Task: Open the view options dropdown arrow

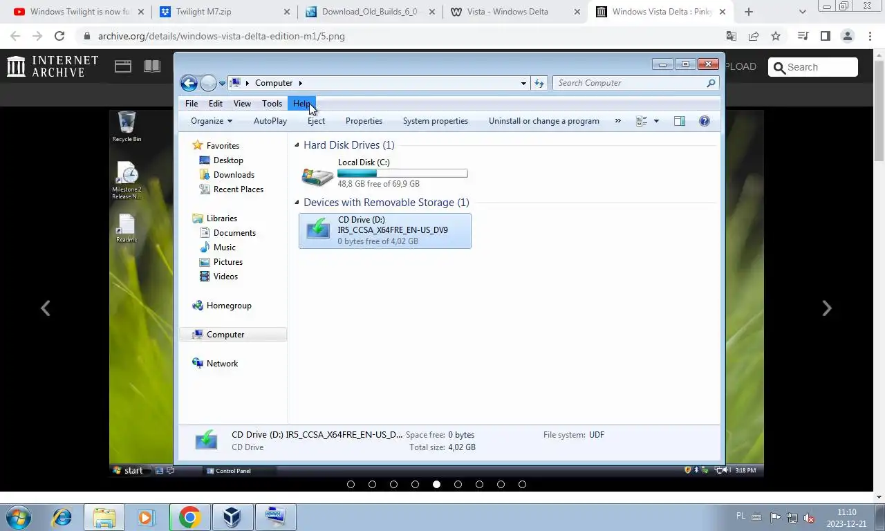Action: [656, 121]
